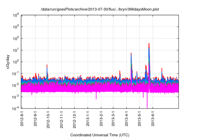Click the cGy/day y-axis label
This screenshot has width=197, height=138.
click(9, 62)
